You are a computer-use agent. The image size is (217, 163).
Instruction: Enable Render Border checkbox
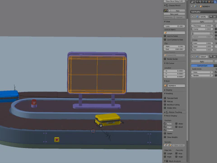tap(165, 59)
